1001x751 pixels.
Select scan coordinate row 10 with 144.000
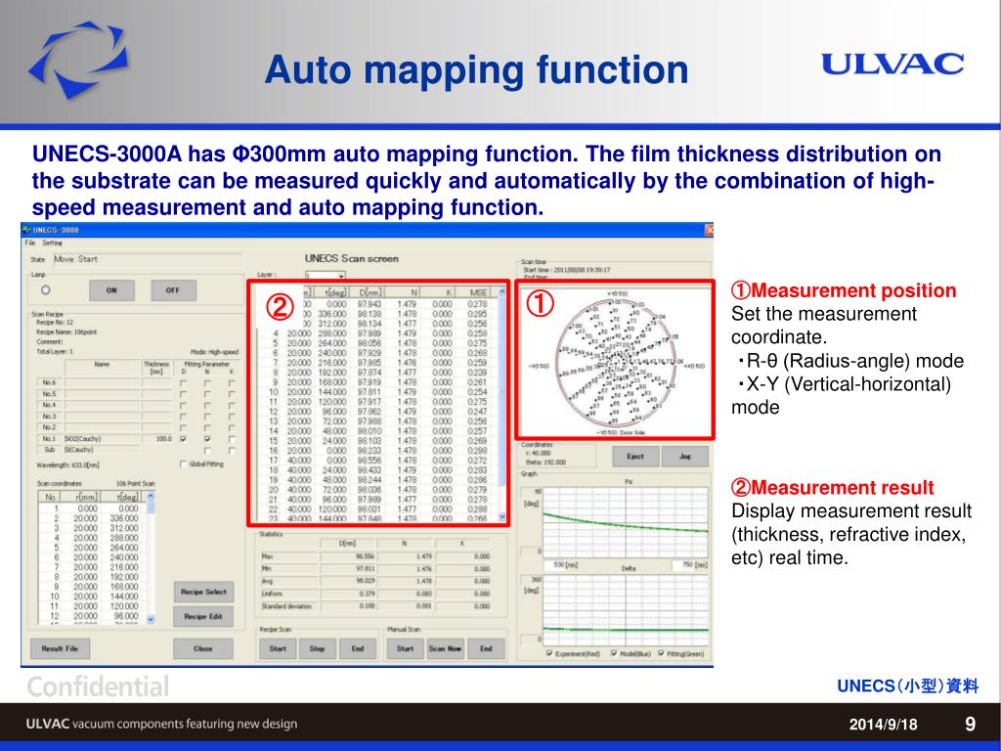point(92,596)
